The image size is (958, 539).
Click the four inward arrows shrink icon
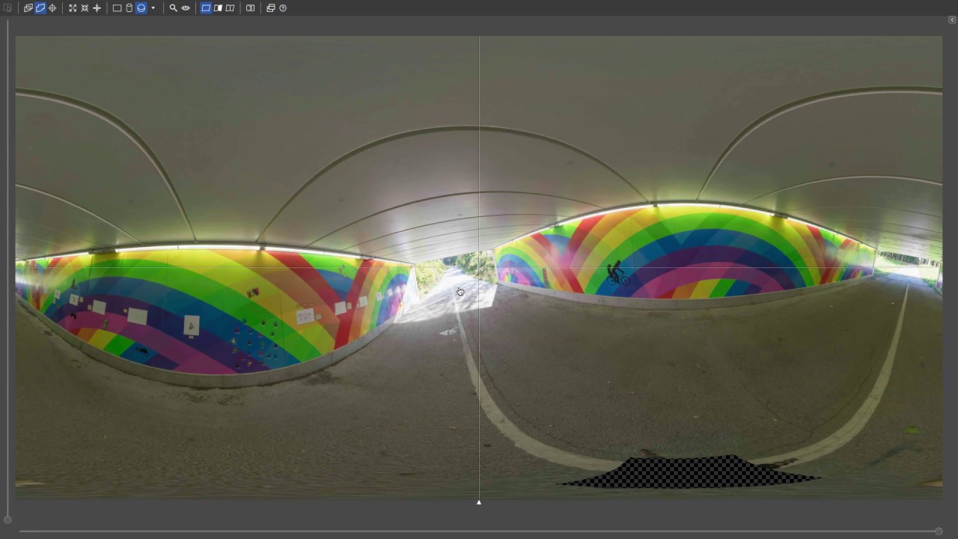tap(85, 8)
